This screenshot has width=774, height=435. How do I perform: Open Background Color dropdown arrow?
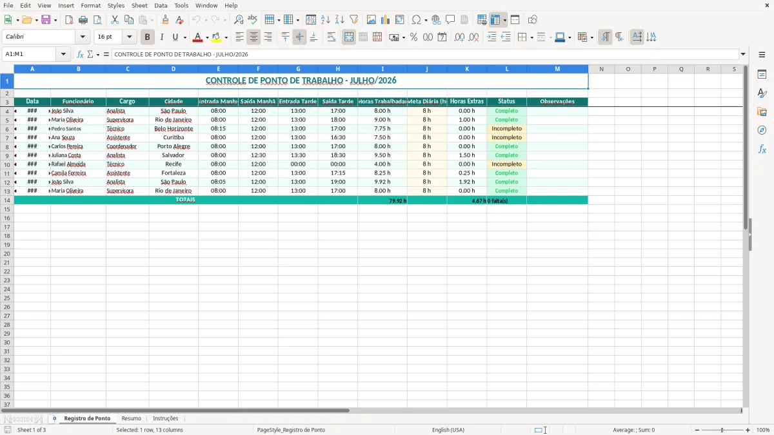coord(226,37)
